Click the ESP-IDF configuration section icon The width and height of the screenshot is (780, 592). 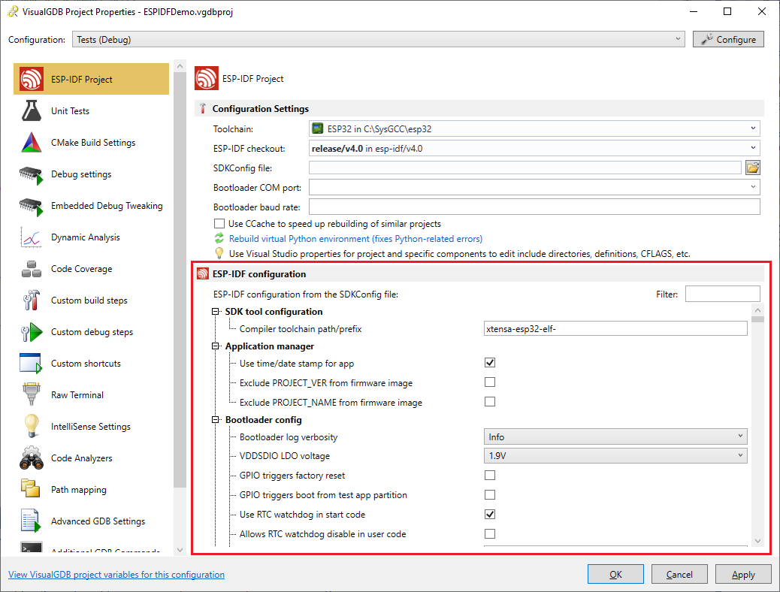pyautogui.click(x=202, y=273)
